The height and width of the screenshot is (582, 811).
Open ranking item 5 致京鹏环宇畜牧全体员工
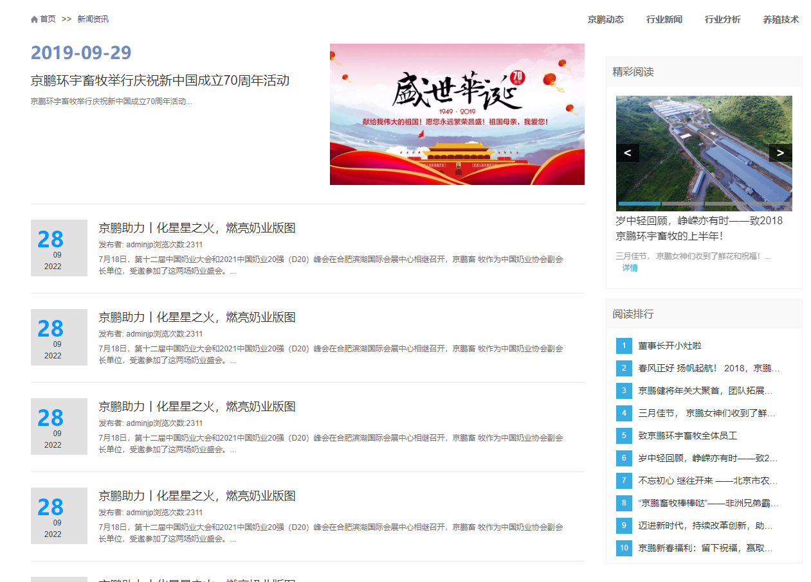(x=688, y=436)
